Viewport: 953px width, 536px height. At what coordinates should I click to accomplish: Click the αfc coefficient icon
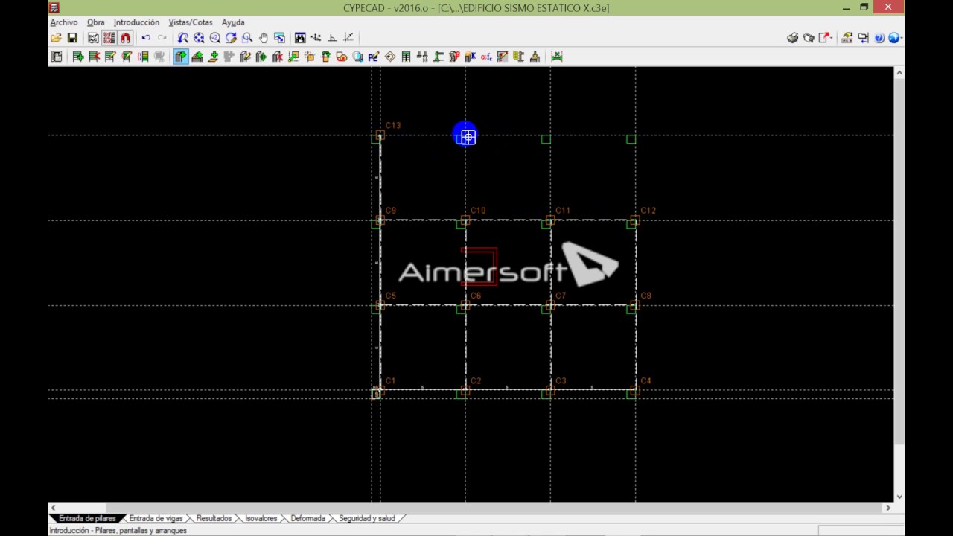[486, 57]
